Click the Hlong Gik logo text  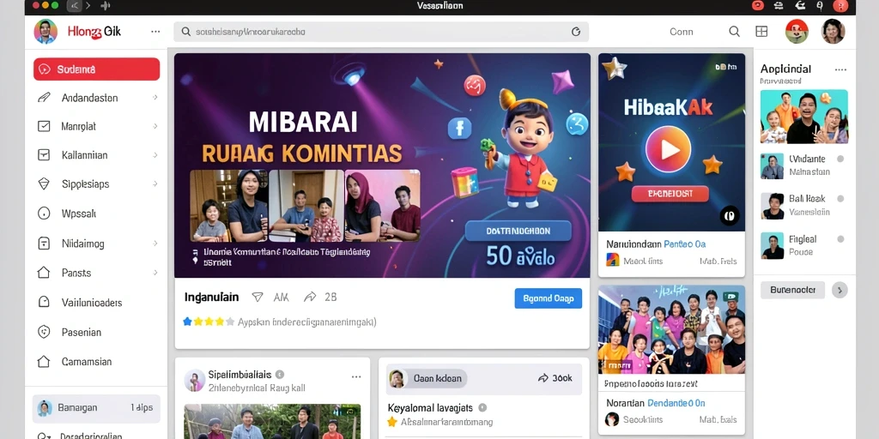coord(94,32)
